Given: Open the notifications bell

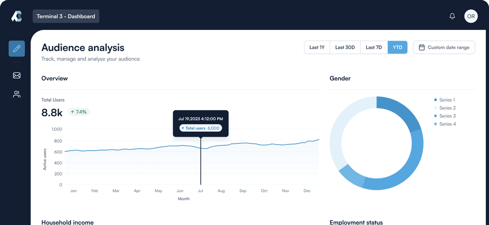Looking at the screenshot, I should pos(452,16).
